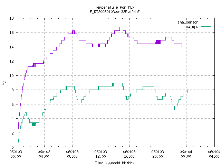Click the x-axis label 060103 00:00
221x166 pixels.
[16, 154]
